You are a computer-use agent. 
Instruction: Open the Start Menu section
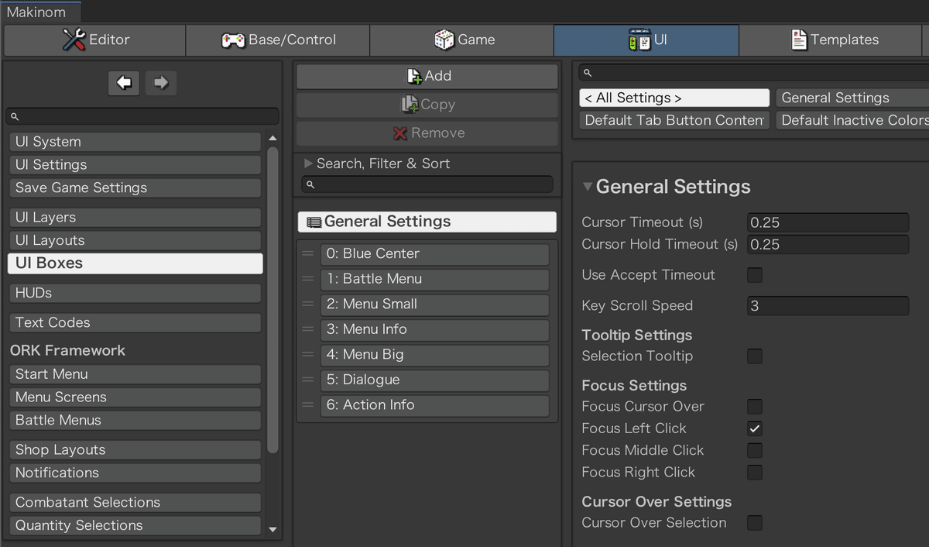135,374
